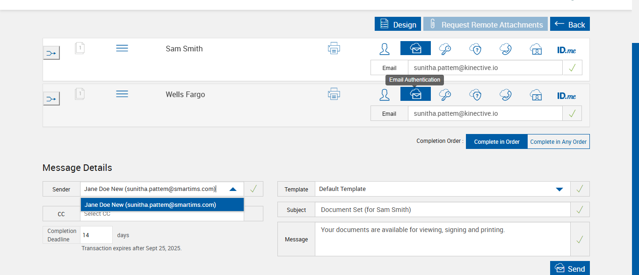The image size is (639, 275).
Task: Open the Select CC dropdown
Action: (162, 214)
